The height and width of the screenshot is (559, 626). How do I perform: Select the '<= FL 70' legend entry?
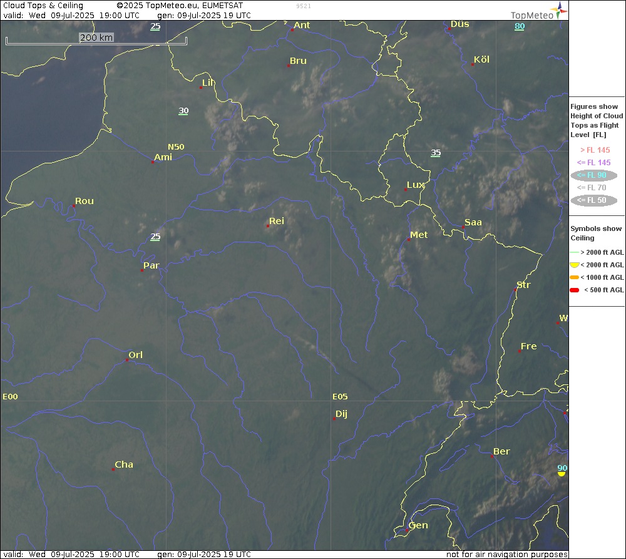592,187
